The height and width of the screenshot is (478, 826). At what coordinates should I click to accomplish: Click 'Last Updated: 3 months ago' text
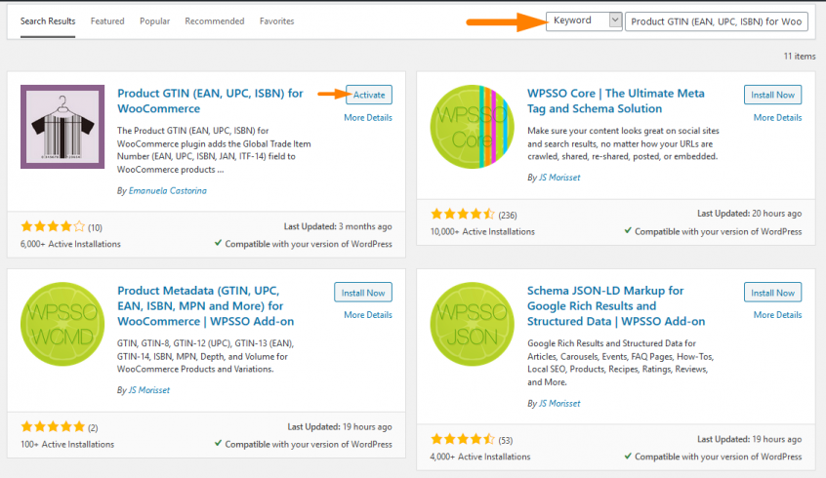pyautogui.click(x=338, y=226)
